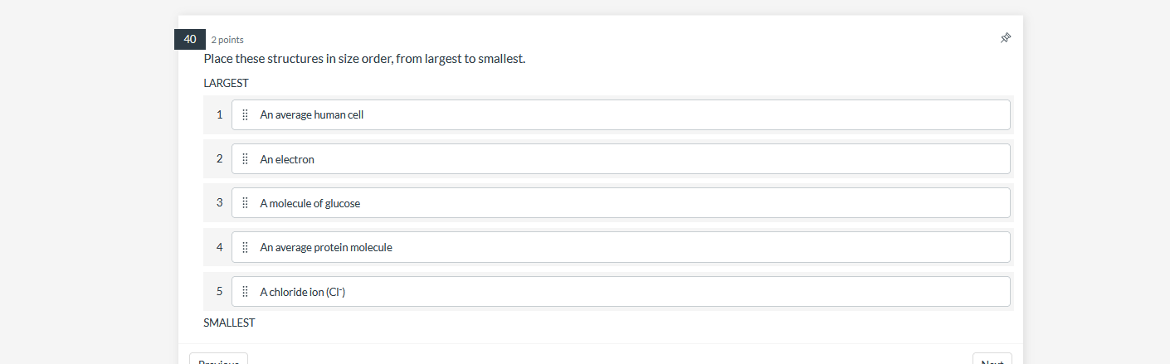Click drag handle beside 'An average human cell'

point(245,115)
